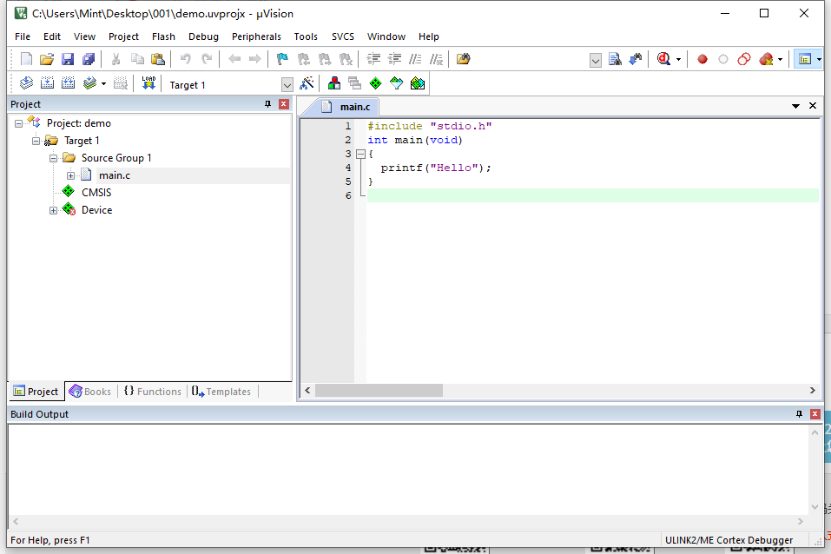Collapse the Project: demo tree node
Viewport: 831px width, 554px height.
pos(18,123)
